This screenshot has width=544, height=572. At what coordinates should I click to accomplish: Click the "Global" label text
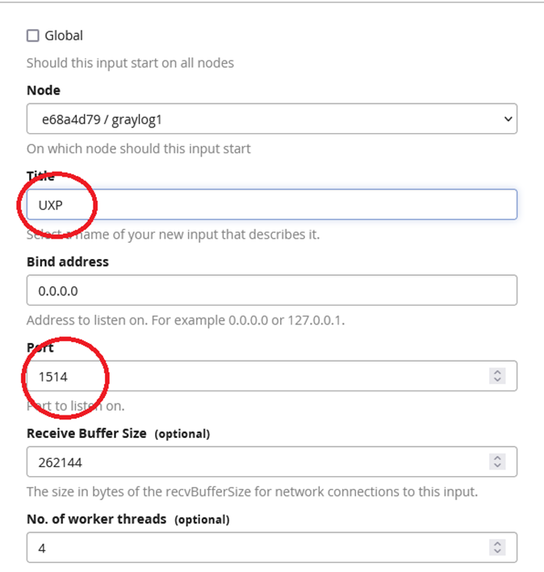(64, 35)
